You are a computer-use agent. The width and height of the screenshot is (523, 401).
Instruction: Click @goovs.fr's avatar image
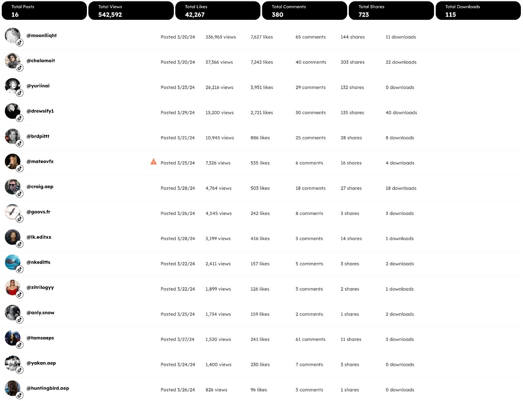[12, 212]
